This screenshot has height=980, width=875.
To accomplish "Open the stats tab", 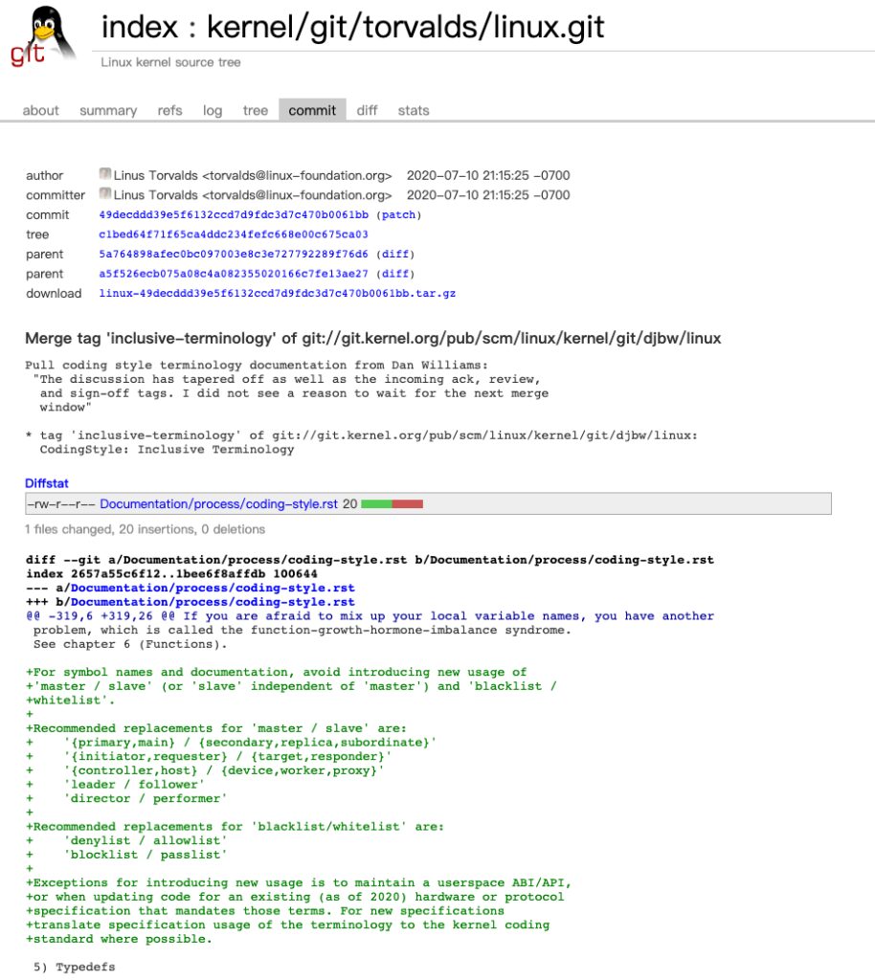I will (x=414, y=110).
